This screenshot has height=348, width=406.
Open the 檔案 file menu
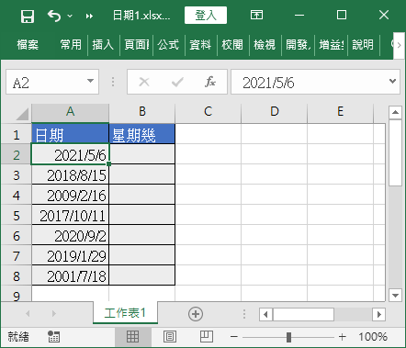click(28, 45)
